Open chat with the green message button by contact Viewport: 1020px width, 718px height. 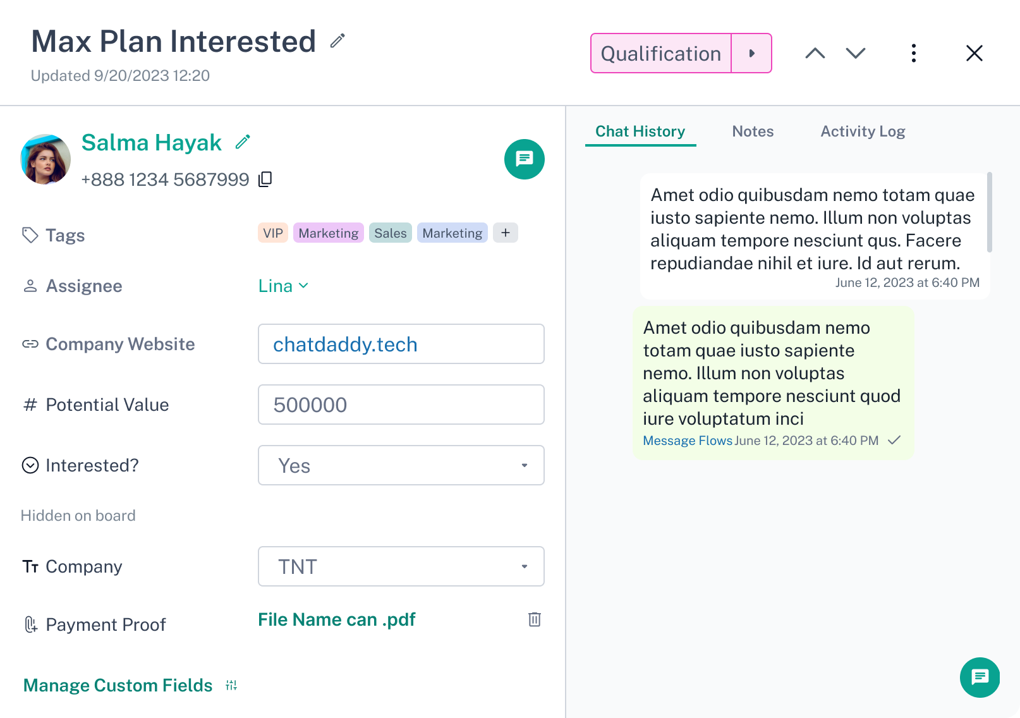click(x=524, y=159)
